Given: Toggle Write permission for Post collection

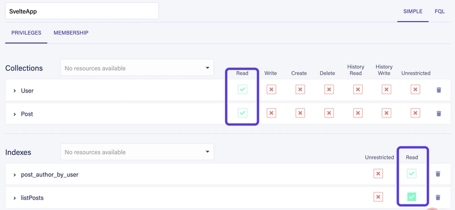Looking at the screenshot, I should pos(271,113).
